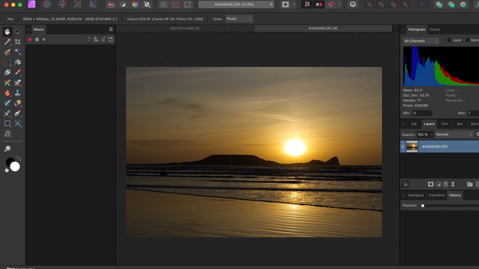Open the layer blend mode Normal dropdown
Screen dimensions: 479x269
(454, 135)
